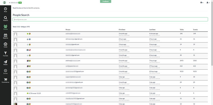The width and height of the screenshot is (213, 105).
Task: Click the green Feedback button
Action: [x=105, y=1]
